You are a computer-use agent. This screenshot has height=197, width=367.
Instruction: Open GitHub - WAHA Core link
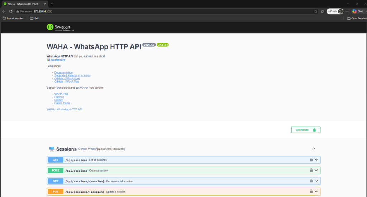tap(67, 78)
